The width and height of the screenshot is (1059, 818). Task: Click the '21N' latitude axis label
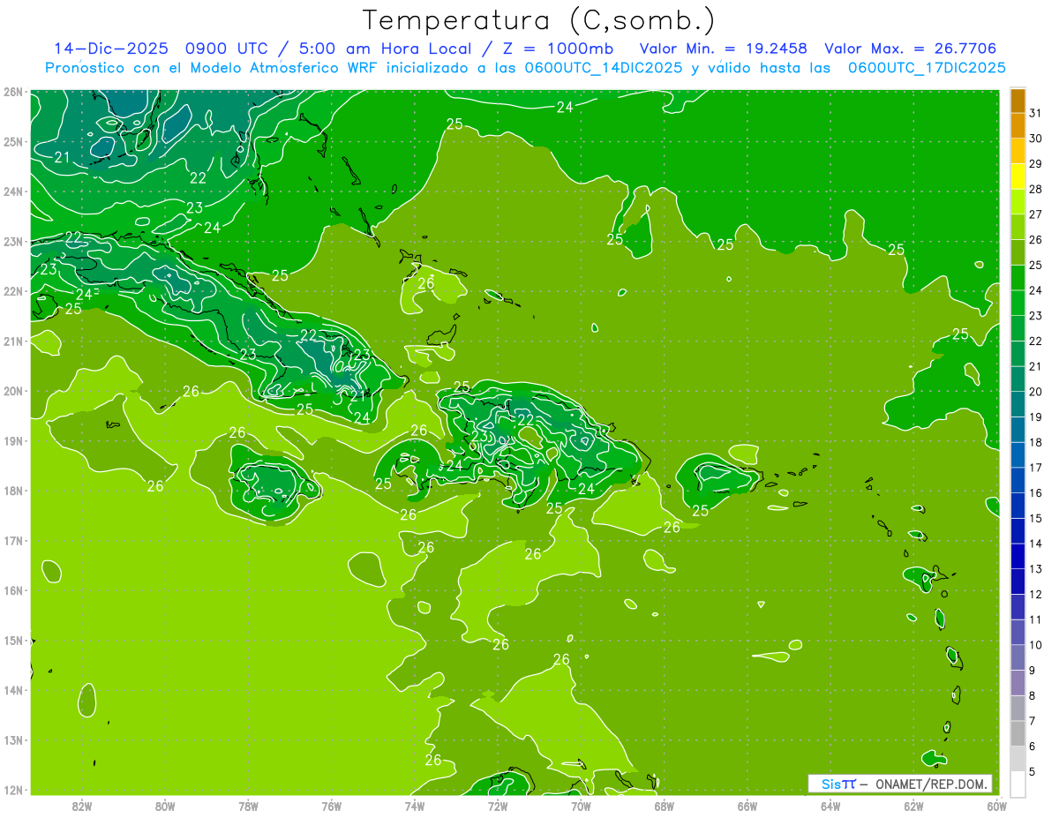pyautogui.click(x=12, y=341)
